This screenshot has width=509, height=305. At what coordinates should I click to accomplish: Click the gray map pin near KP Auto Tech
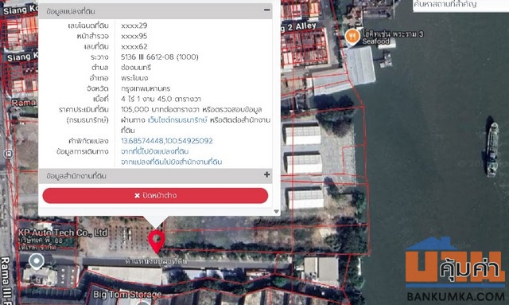(37, 261)
